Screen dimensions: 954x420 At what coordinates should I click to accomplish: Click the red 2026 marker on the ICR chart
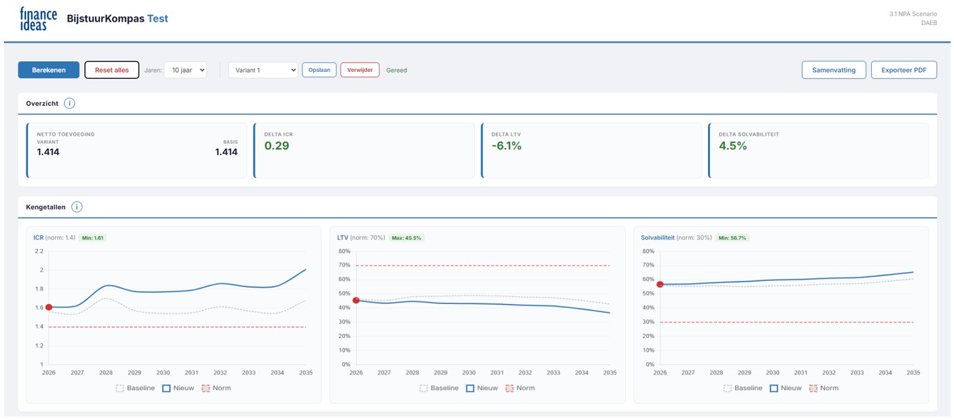click(49, 307)
